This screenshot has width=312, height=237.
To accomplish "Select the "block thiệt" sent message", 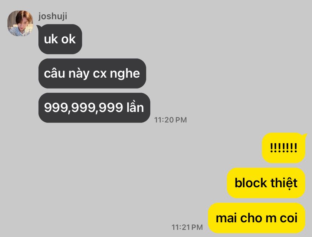I will tap(266, 183).
